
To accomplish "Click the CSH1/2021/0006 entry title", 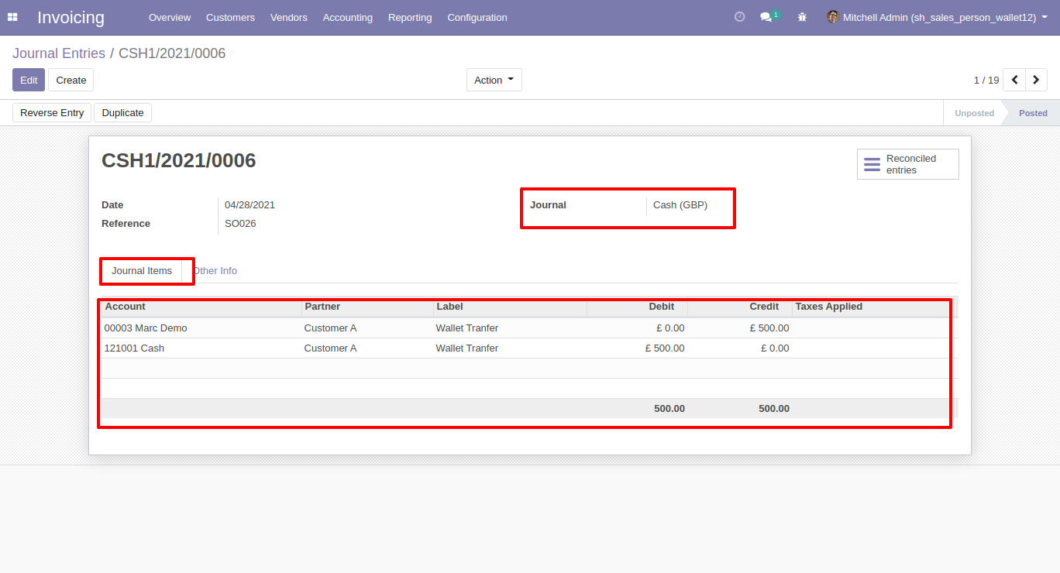I will click(x=179, y=160).
